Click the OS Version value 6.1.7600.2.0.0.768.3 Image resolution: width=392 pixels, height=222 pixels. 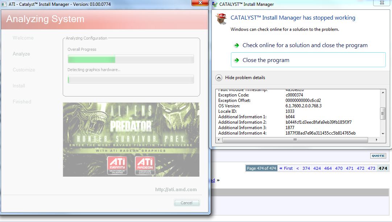click(x=304, y=106)
